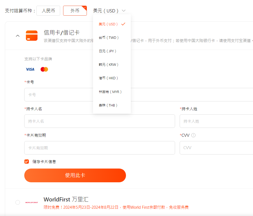The width and height of the screenshot is (253, 216).
Task: Click the Mastercard brand logo
Action: coord(44,69)
